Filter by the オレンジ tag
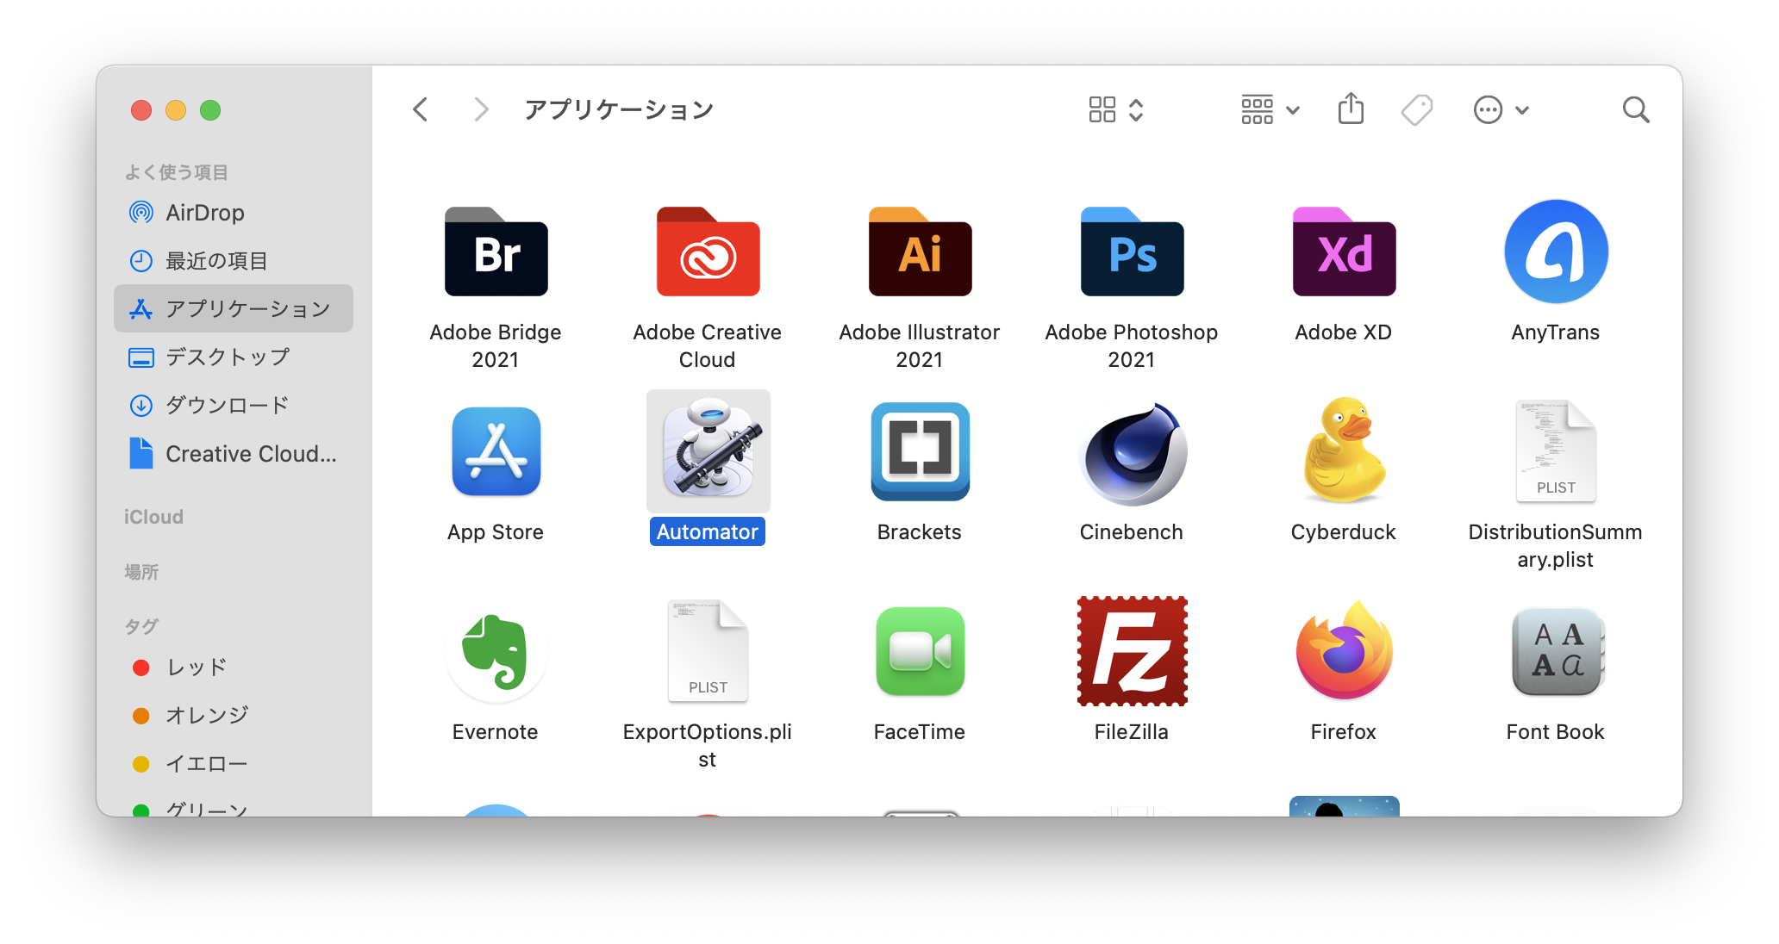Viewport: 1779px width, 944px height. (x=234, y=716)
